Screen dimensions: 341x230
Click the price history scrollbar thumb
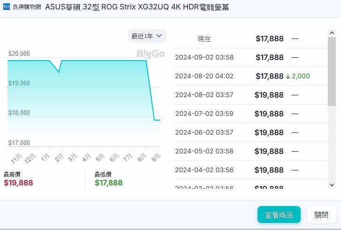pos(332,72)
